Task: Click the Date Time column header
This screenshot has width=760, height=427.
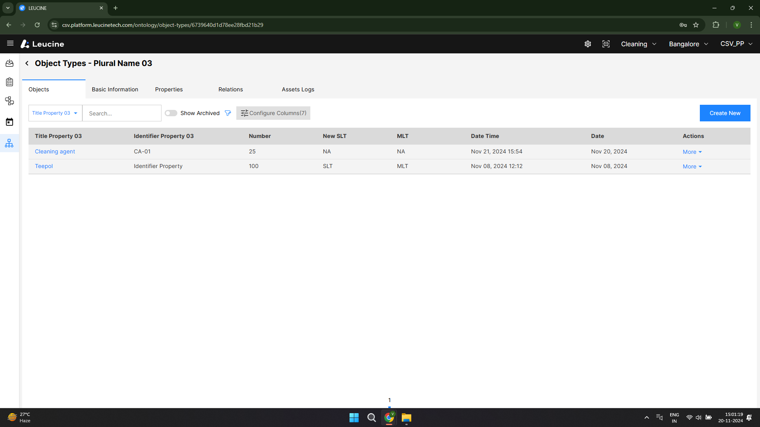Action: click(x=485, y=136)
